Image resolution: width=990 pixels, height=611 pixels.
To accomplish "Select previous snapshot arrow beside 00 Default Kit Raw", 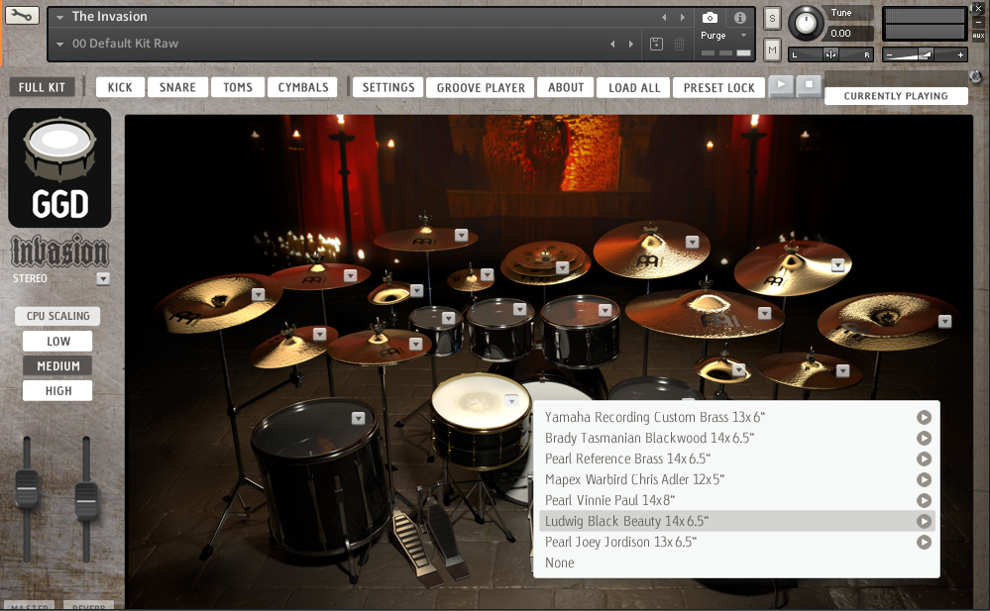I will (612, 45).
